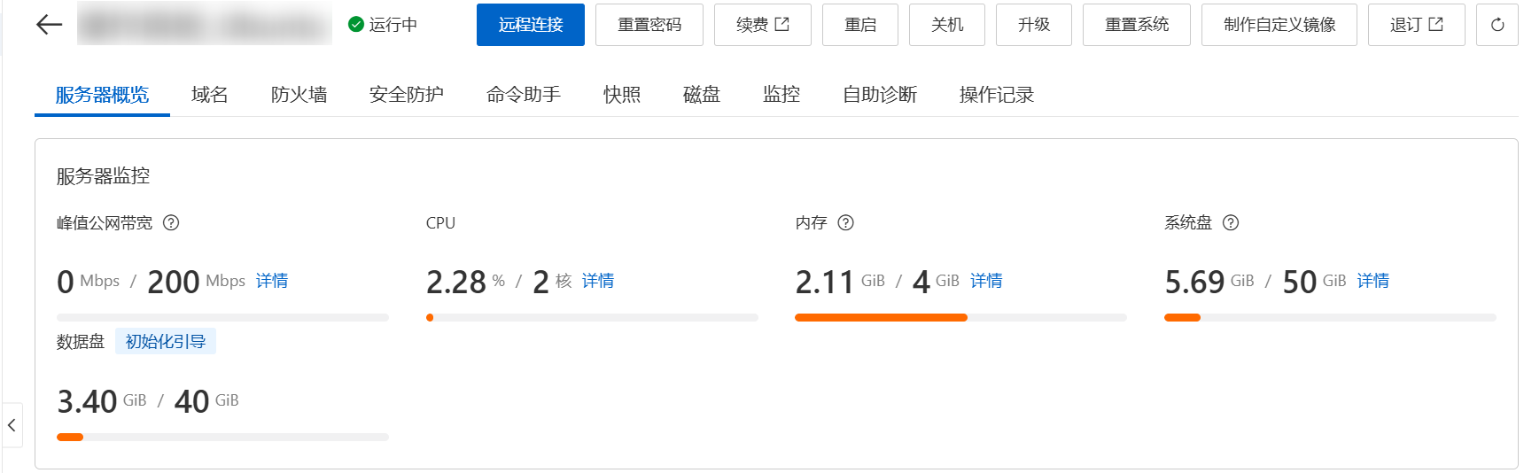
Task: Click the 远程连接 button
Action: click(530, 25)
